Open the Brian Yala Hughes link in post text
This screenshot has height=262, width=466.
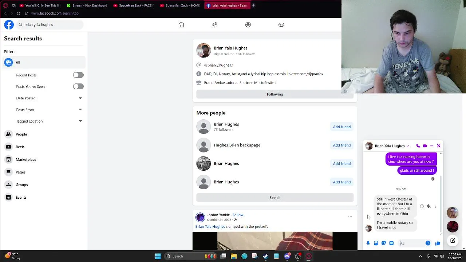point(210,226)
